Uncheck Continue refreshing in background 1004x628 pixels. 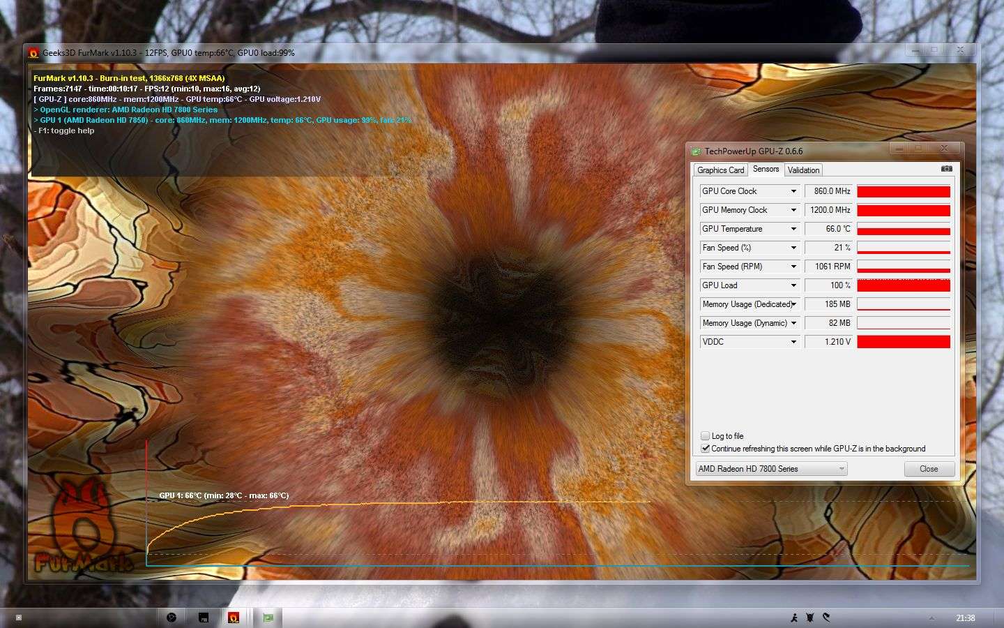coord(705,448)
